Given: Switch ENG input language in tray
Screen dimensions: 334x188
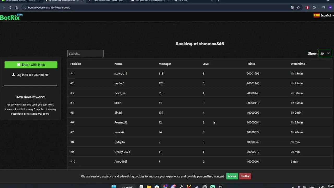Looking at the screenshot, I should (x=312, y=187).
